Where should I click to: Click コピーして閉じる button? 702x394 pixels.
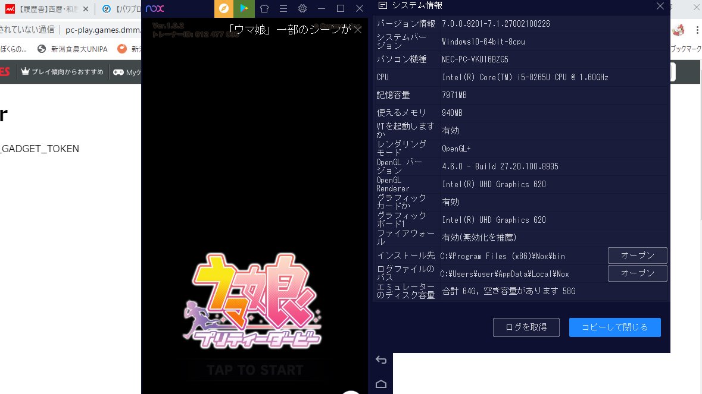tap(614, 327)
